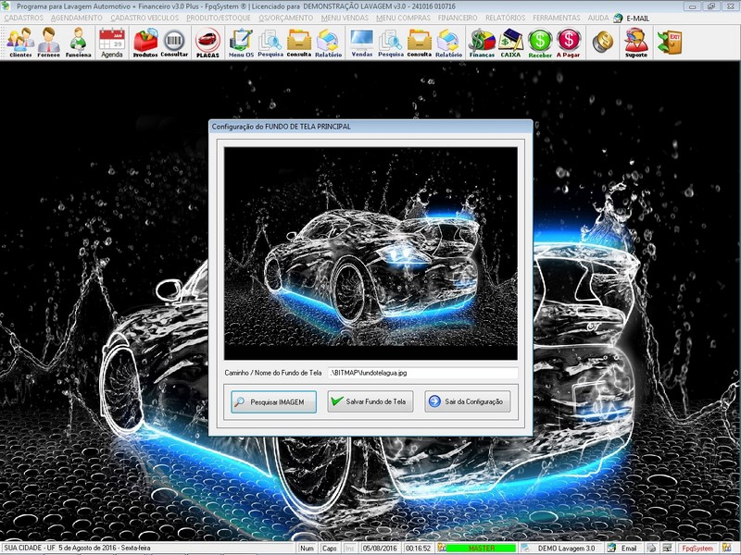Click the E-MAIL globe icon in menu bar
The width and height of the screenshot is (741, 555).
618,18
